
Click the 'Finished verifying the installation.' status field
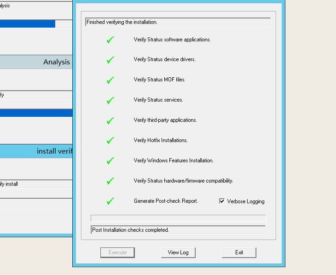tap(178, 22)
